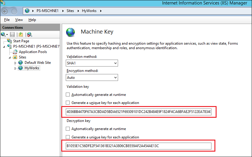Expand the HyWorks site tree node
This screenshot has width=252, height=157.
tap(16, 68)
